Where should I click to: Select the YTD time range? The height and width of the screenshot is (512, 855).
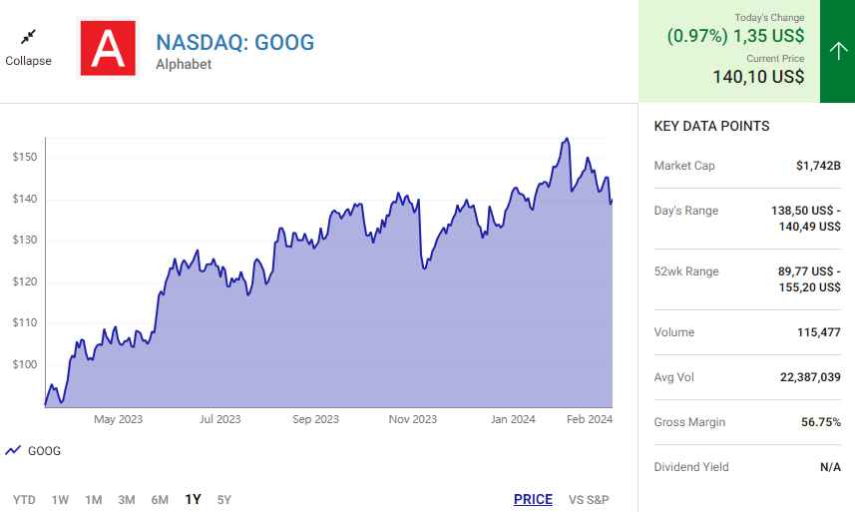(x=25, y=500)
